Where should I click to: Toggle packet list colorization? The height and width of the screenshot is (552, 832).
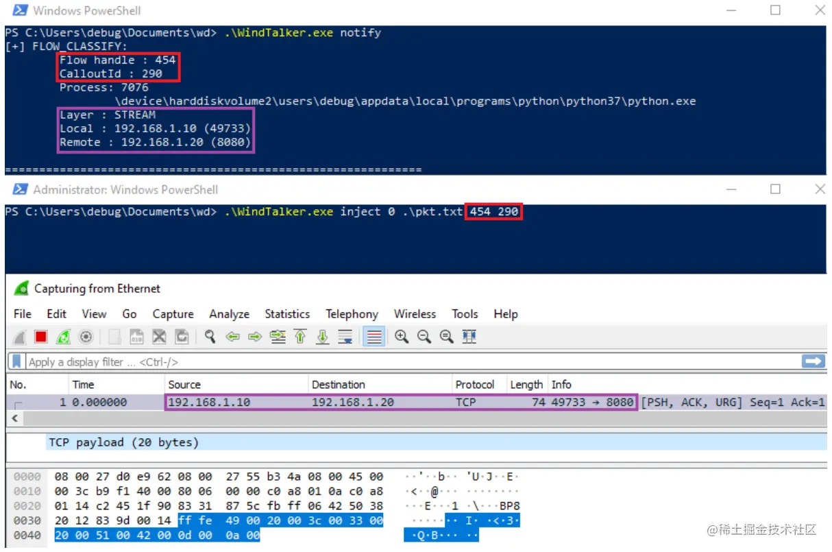[374, 337]
